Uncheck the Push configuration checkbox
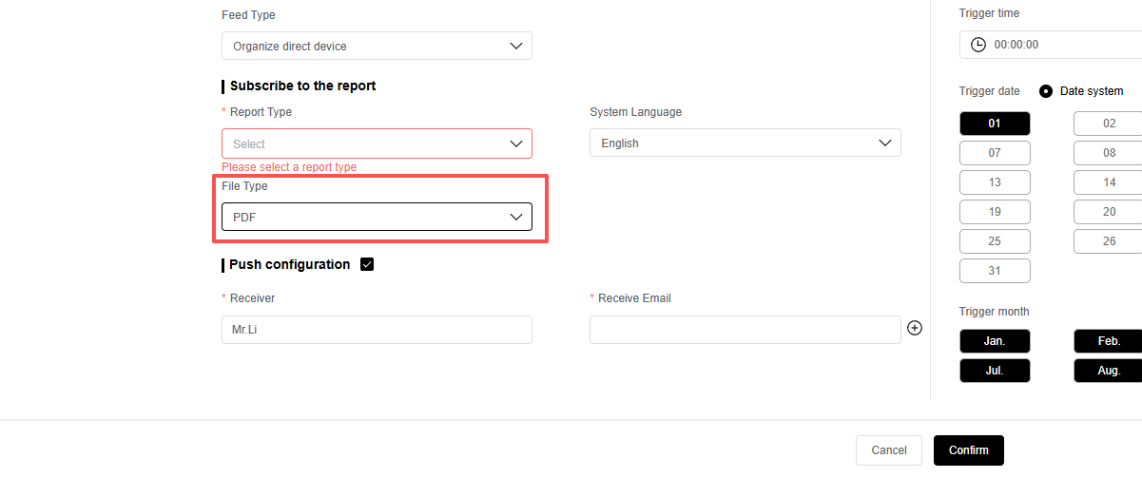1142x497 pixels. tap(367, 265)
